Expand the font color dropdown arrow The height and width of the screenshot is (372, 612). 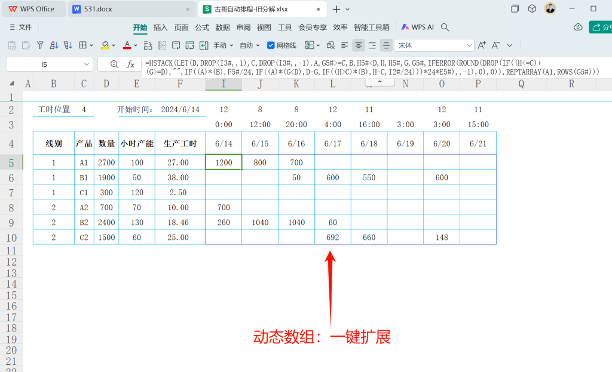[136, 45]
